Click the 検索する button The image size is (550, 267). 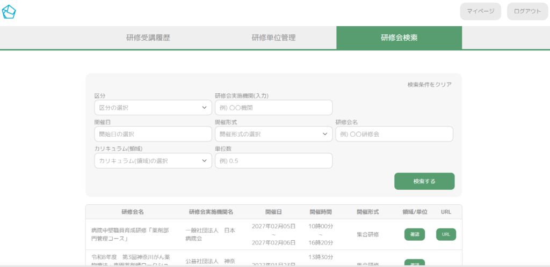pos(424,181)
